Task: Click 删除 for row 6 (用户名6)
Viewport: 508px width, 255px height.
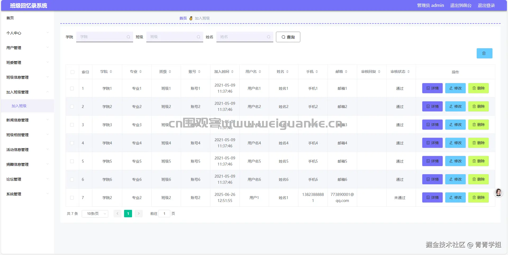Action: coord(478,179)
